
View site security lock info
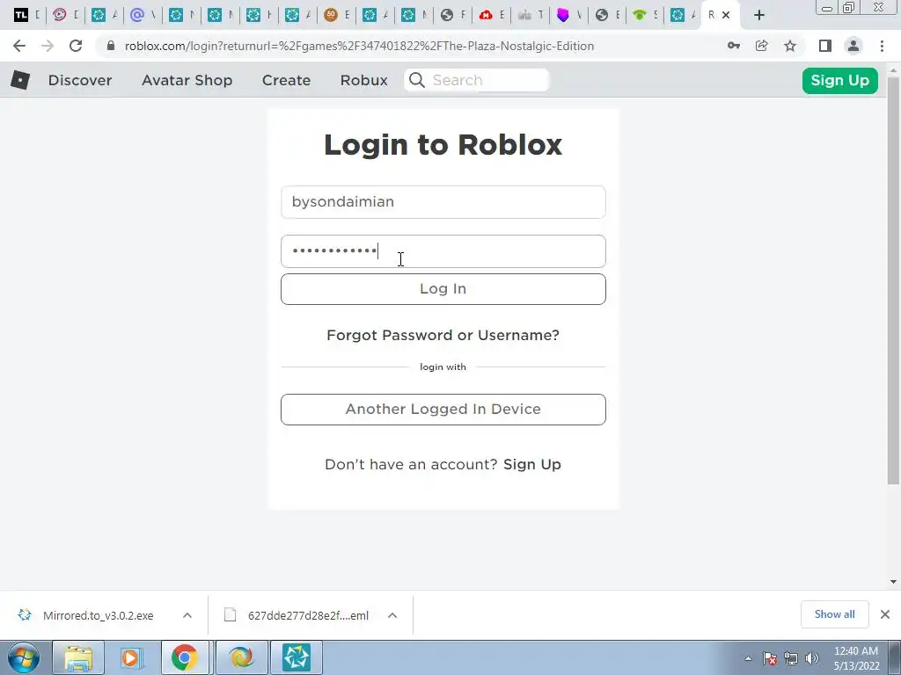(x=111, y=46)
